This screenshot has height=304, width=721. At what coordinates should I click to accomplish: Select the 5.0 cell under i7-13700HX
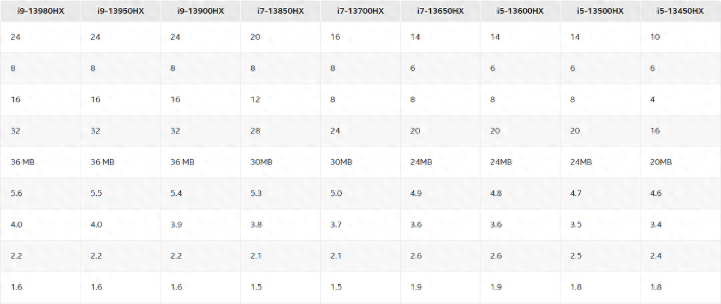[336, 193]
